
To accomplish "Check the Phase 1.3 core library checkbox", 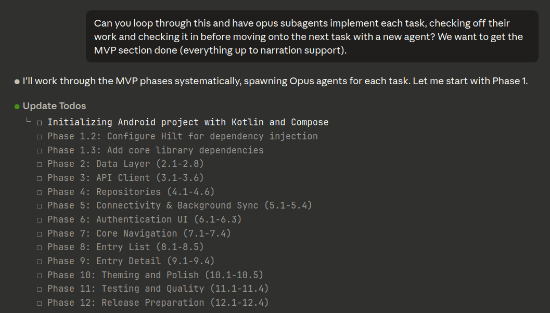I will tap(40, 151).
